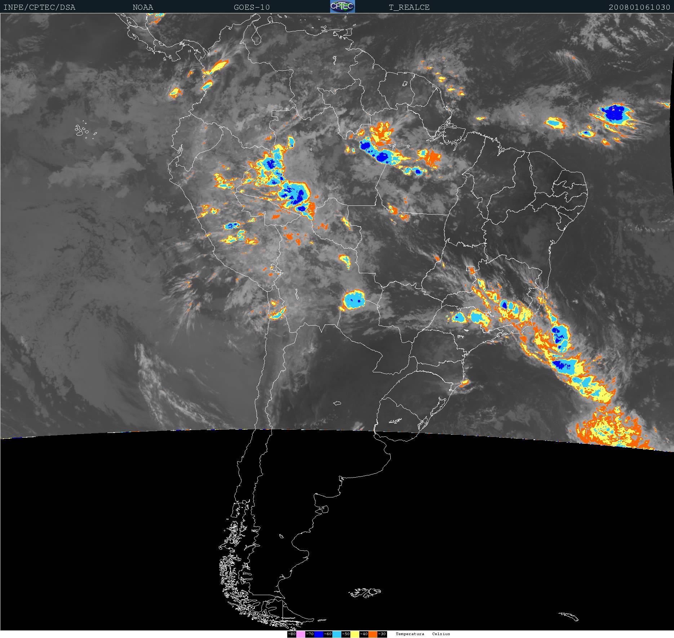Viewport: 674px width, 638px height.
Task: Click the GOES-10 satellite label
Action: (252, 7)
